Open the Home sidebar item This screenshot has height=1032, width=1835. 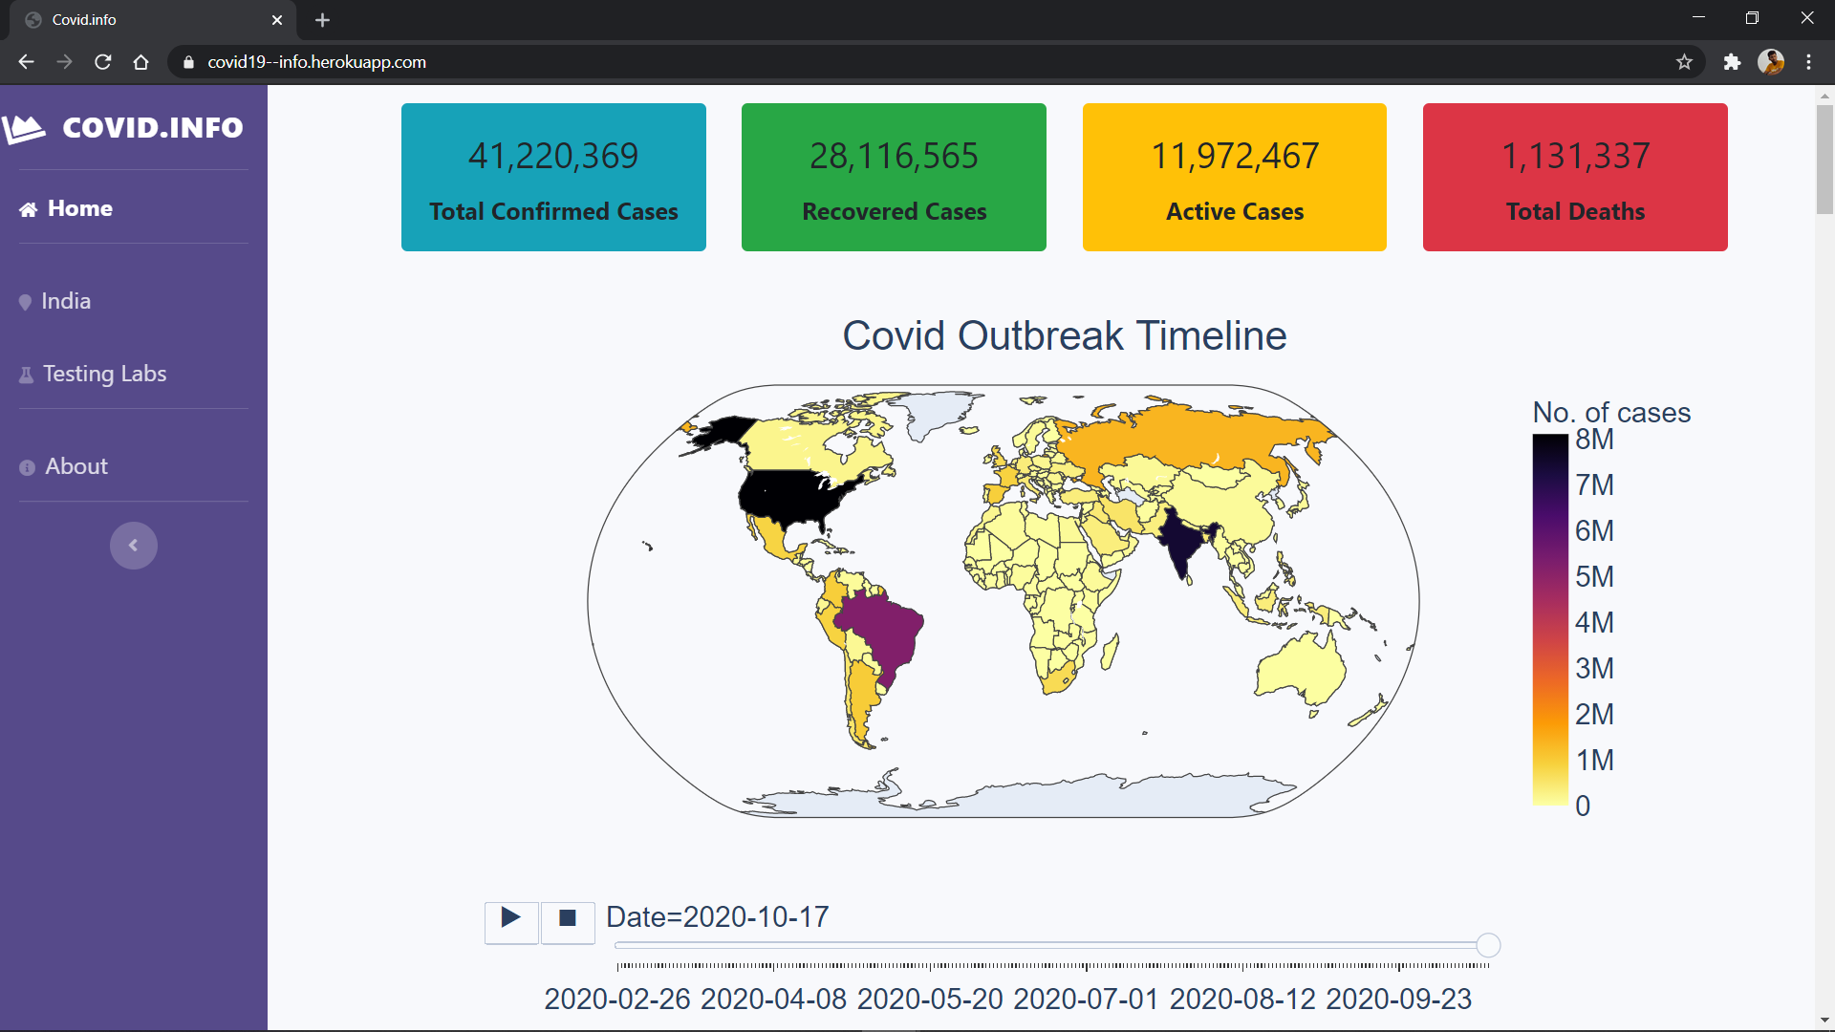(80, 208)
